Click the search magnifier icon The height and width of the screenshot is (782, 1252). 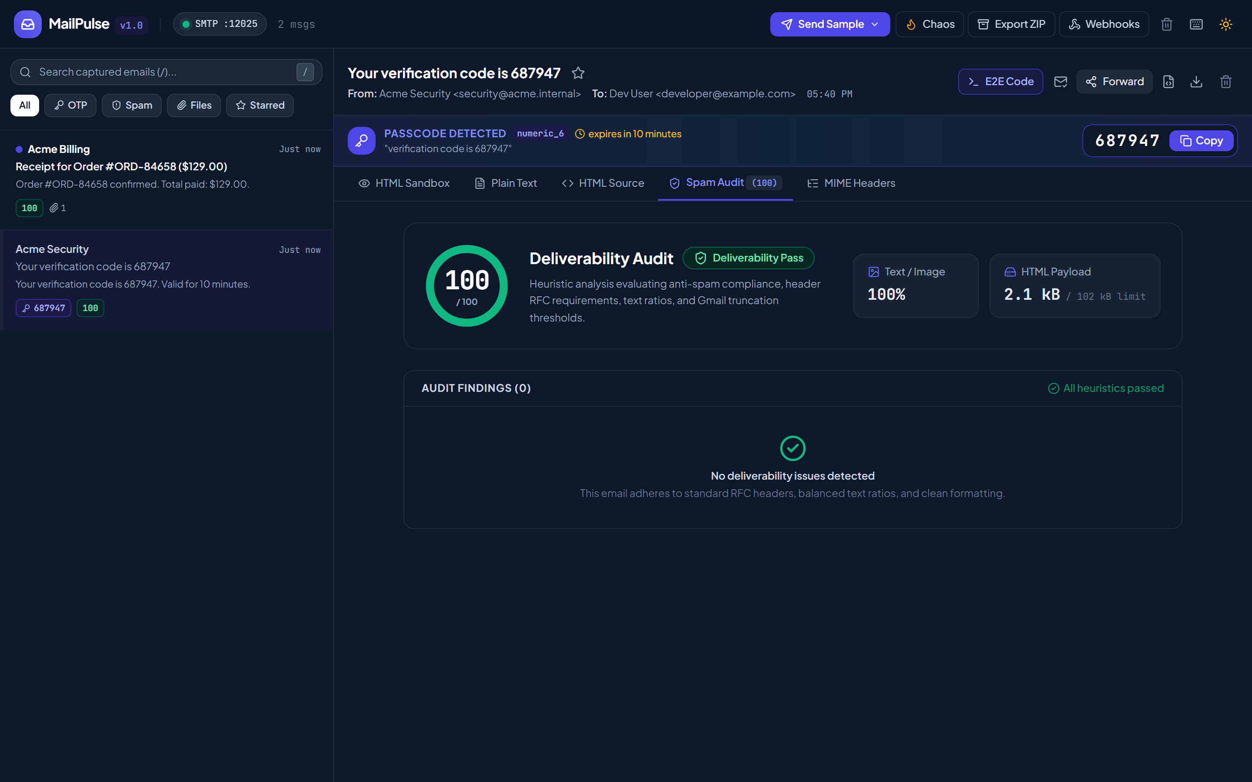(25, 72)
